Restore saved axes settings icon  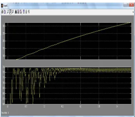tap(21, 12)
